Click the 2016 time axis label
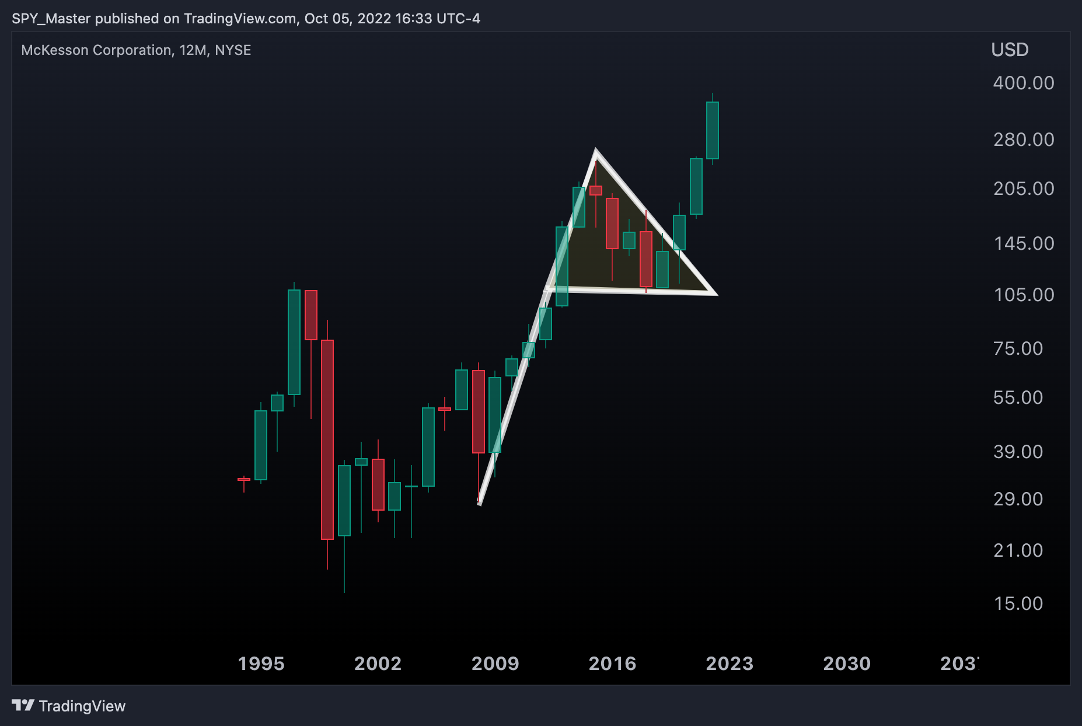The image size is (1082, 726). pyautogui.click(x=612, y=664)
